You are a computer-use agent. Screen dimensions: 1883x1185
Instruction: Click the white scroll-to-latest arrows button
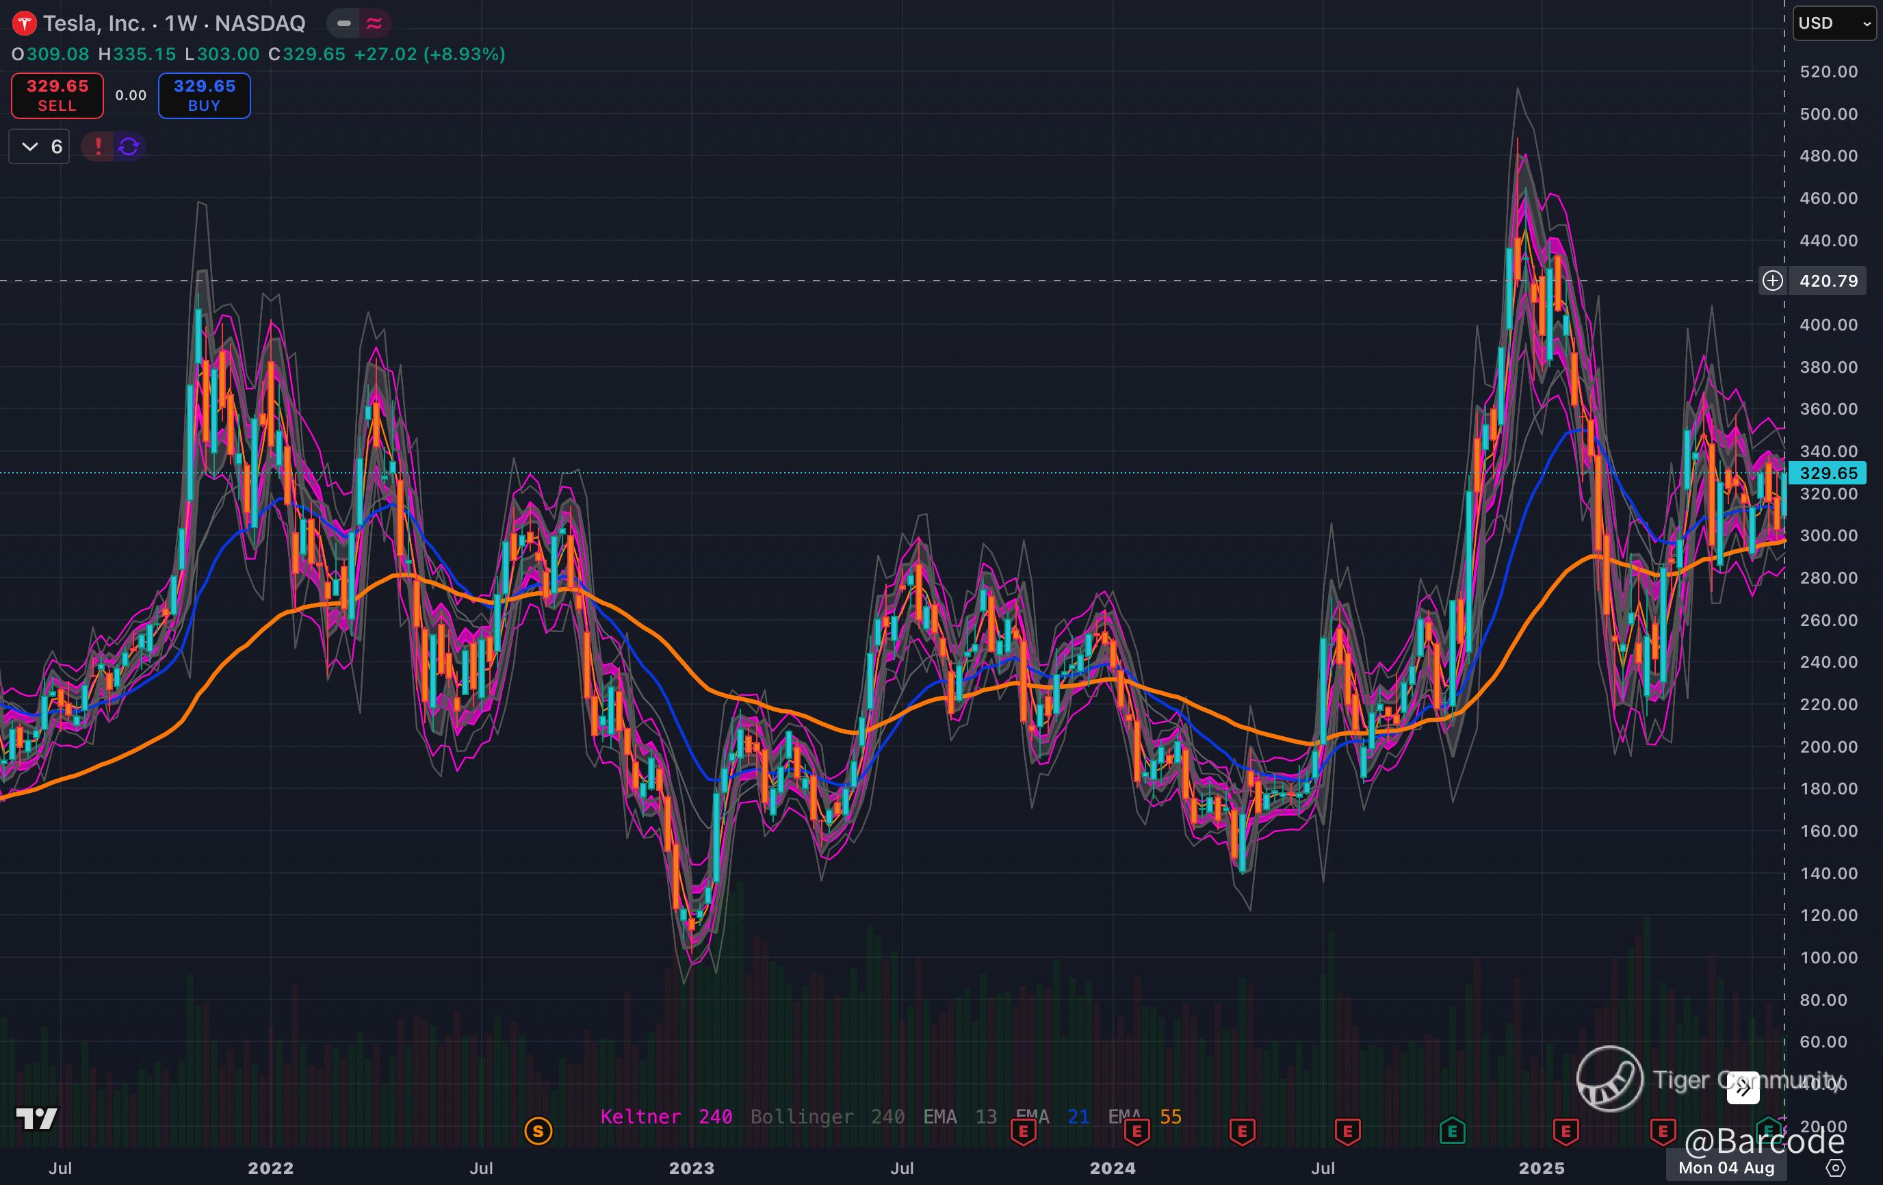tap(1743, 1087)
